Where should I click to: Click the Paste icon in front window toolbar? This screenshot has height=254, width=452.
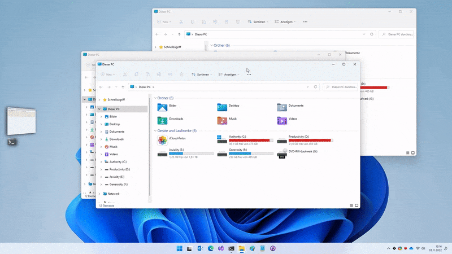click(147, 75)
